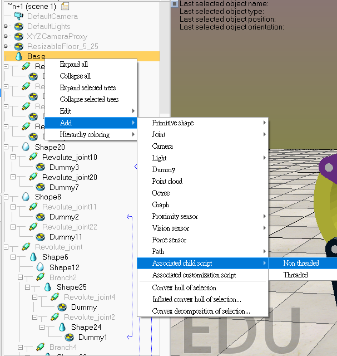Open the Hierarchy coloring submenu

click(85, 134)
